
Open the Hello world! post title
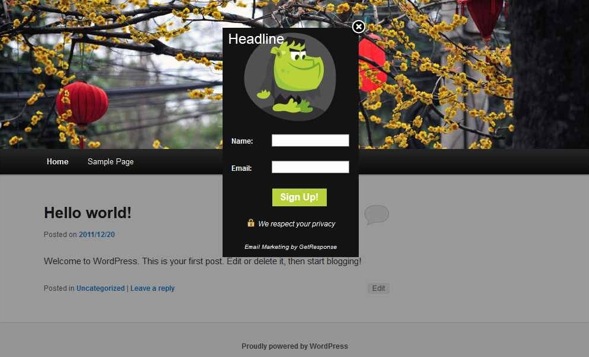(x=88, y=213)
